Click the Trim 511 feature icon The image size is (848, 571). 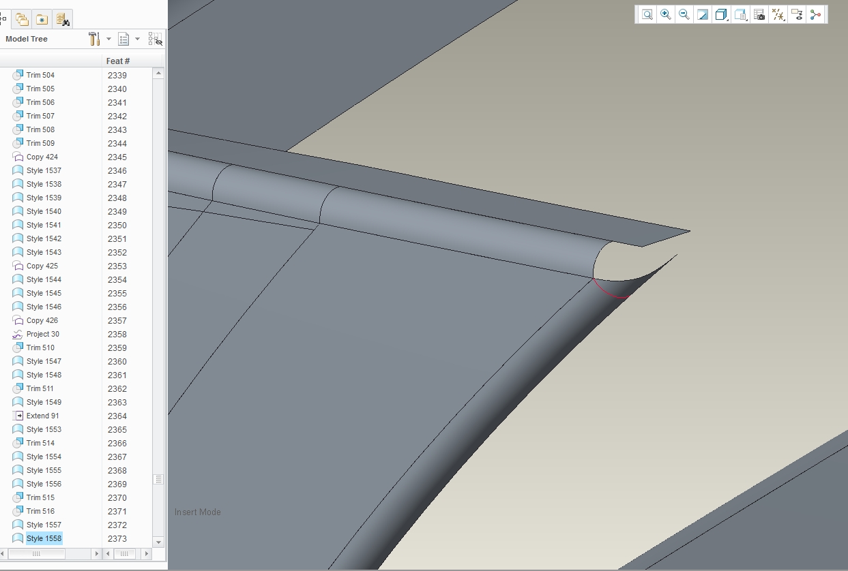pos(18,388)
